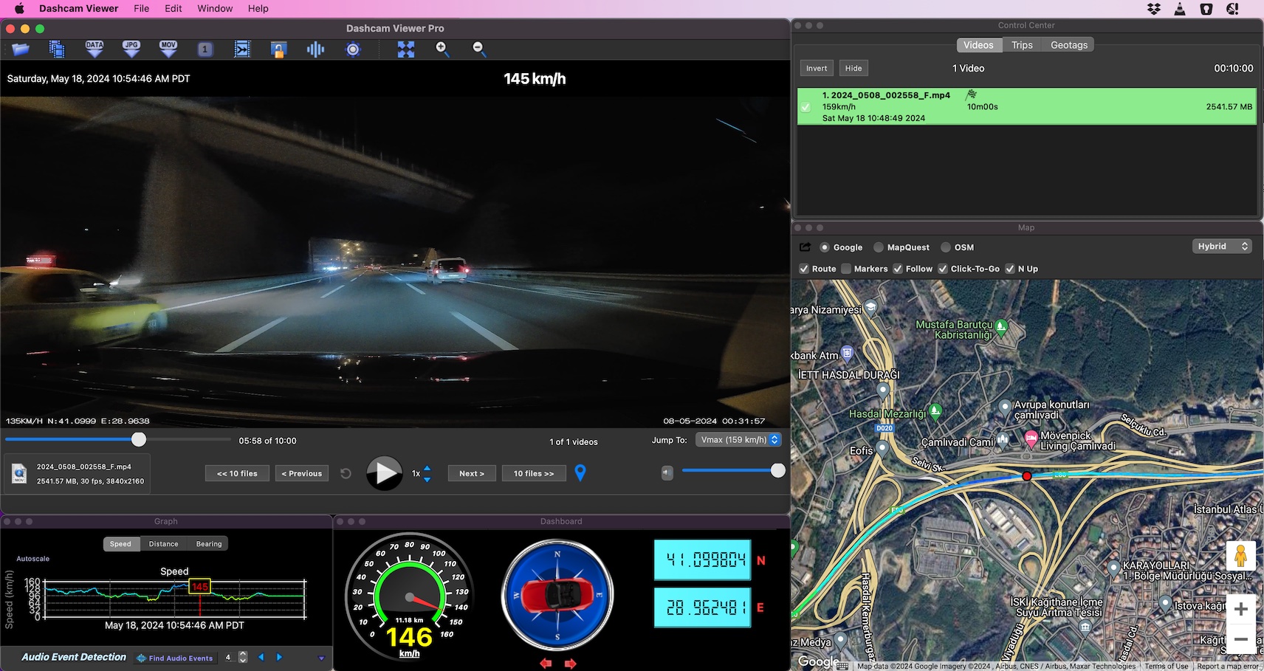Viewport: 1264px width, 671px height.
Task: Zoom out the video with magnifier minus
Action: point(478,49)
